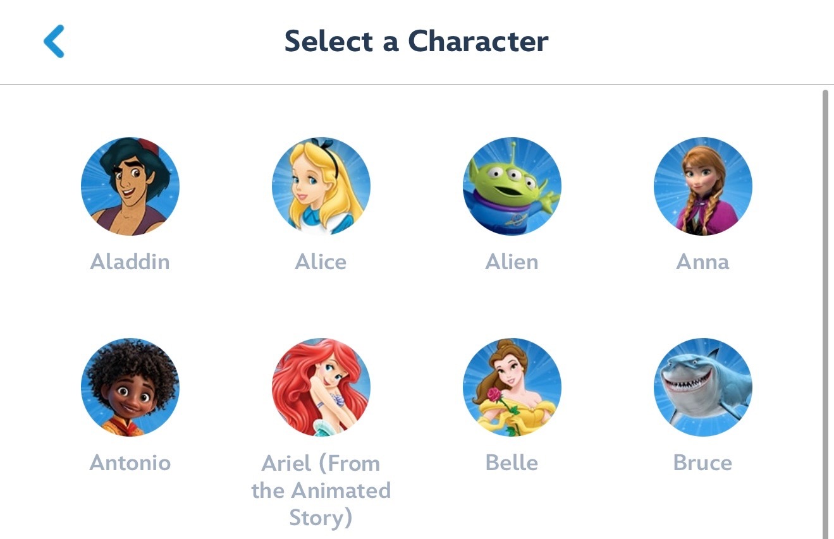Choose the Alien from Toy Story
The height and width of the screenshot is (539, 834).
512,186
